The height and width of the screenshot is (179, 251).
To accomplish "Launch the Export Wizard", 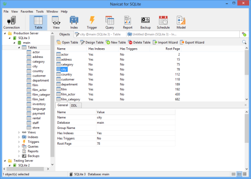I will (x=192, y=42).
